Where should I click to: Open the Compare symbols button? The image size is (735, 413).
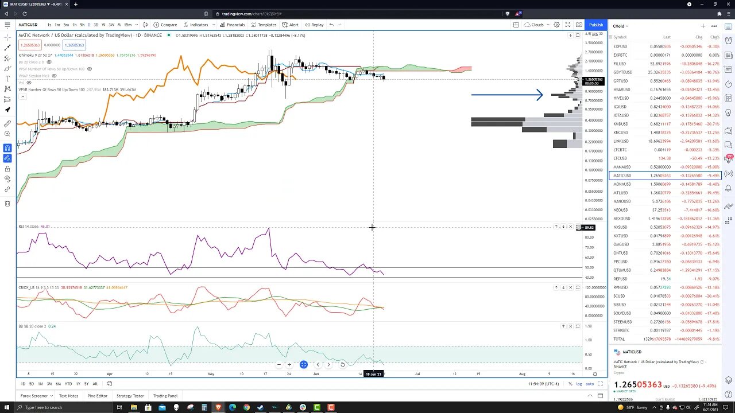pos(165,25)
